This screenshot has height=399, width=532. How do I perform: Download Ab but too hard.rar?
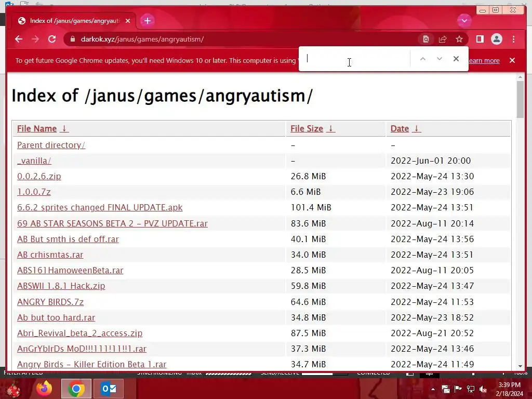tap(56, 317)
